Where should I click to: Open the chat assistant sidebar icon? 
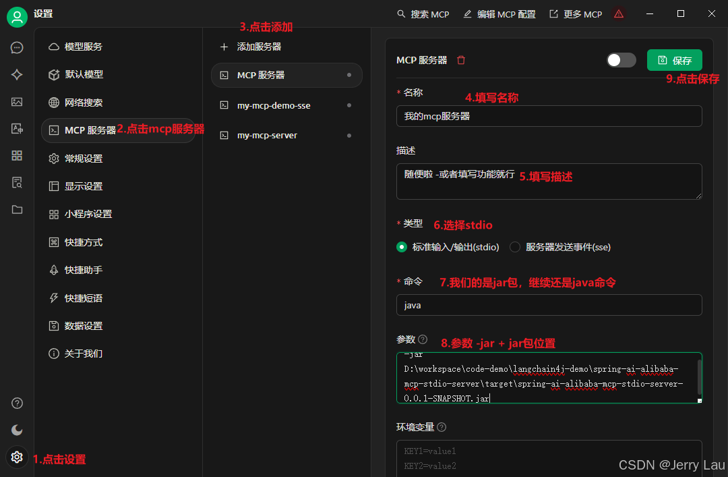tap(17, 47)
